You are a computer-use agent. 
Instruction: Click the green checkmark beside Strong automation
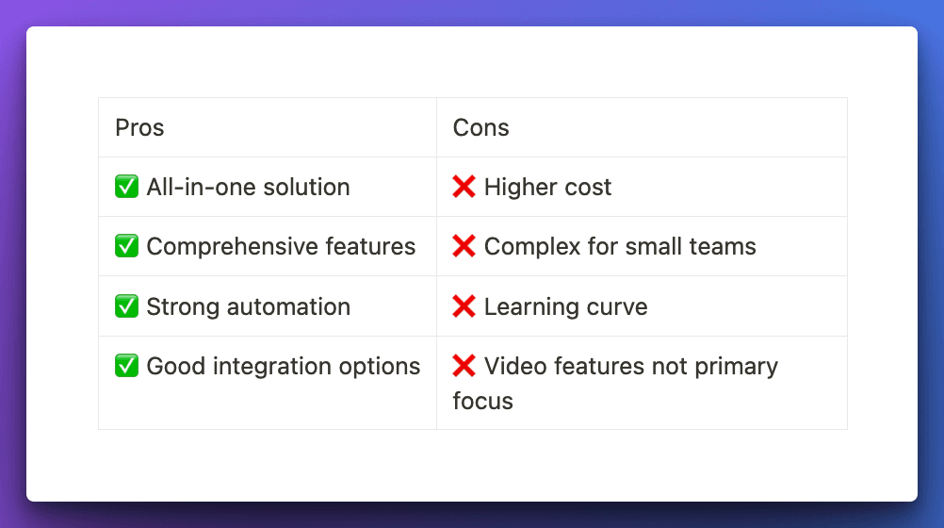126,307
